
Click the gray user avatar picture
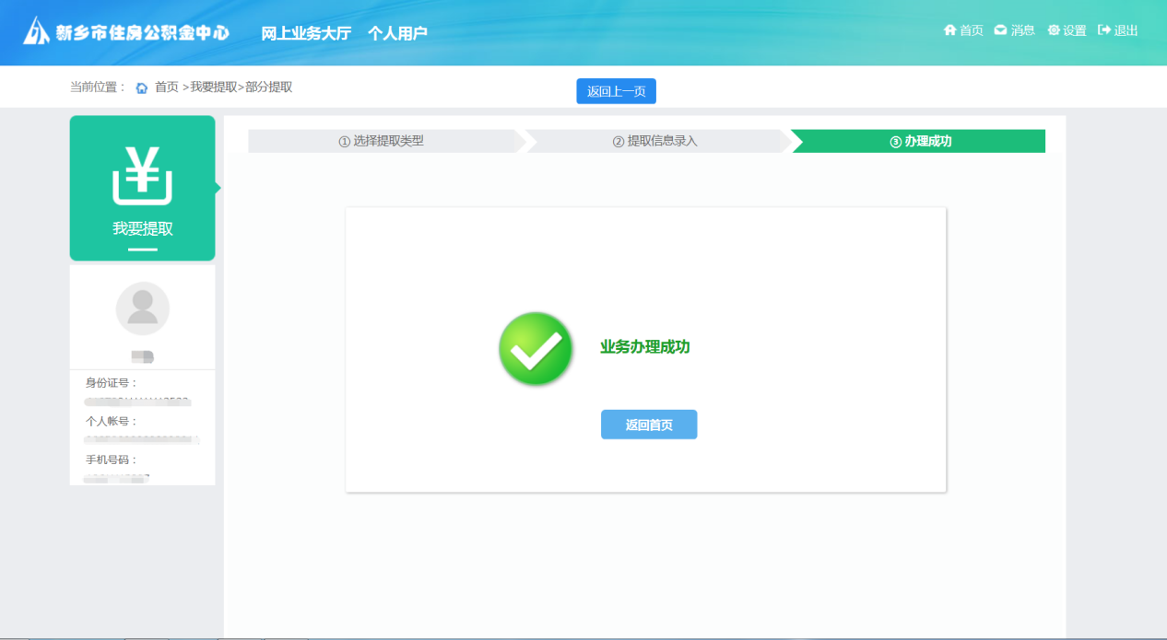pyautogui.click(x=143, y=308)
